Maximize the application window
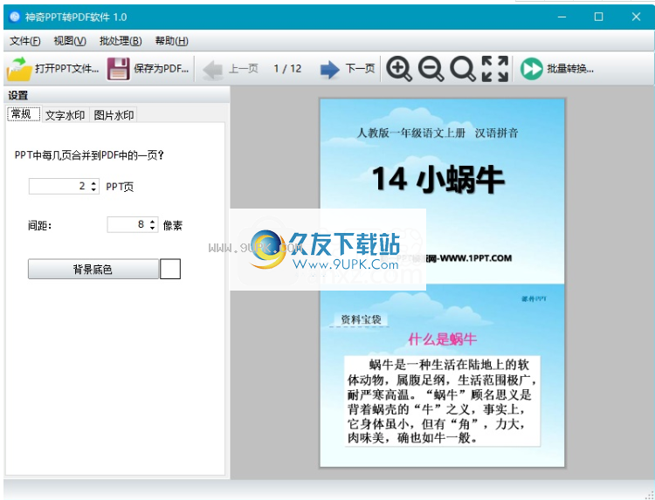655x500 pixels. (598, 17)
